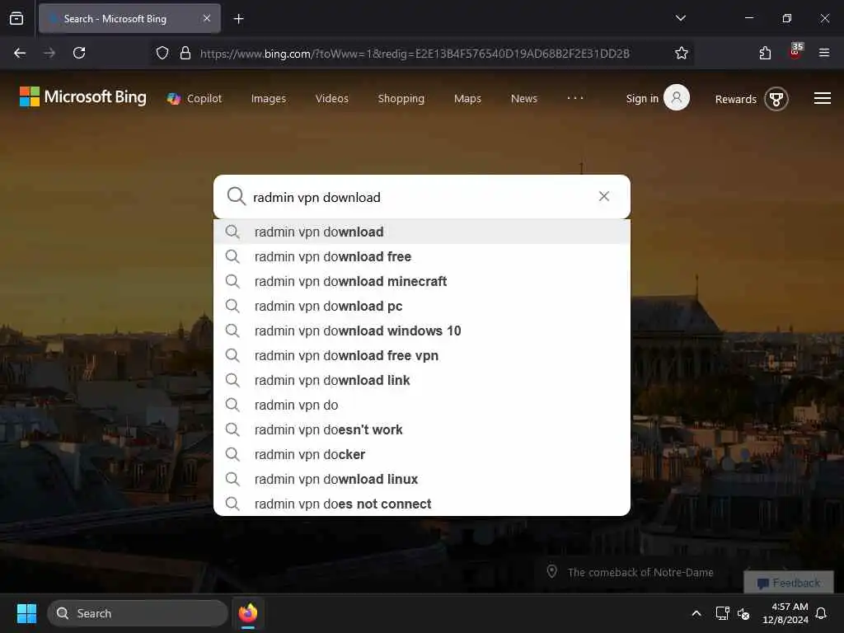
Task: Open the clock showing 4:57 AM
Action: click(x=785, y=613)
